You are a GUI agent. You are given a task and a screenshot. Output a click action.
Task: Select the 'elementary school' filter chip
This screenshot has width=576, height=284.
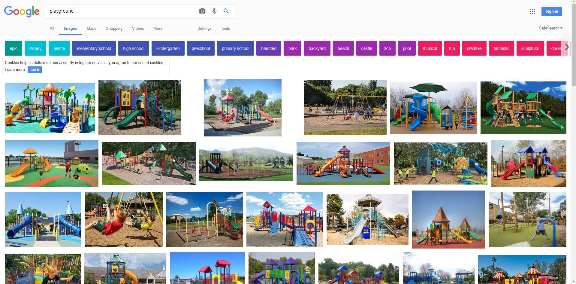coord(94,48)
